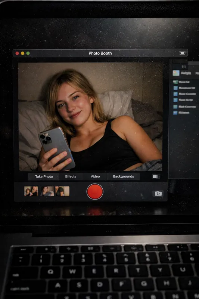Click the red Photo Booth shutter button

tap(95, 191)
